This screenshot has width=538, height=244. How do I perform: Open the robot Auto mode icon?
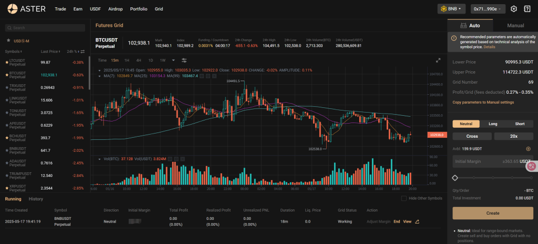click(x=463, y=26)
